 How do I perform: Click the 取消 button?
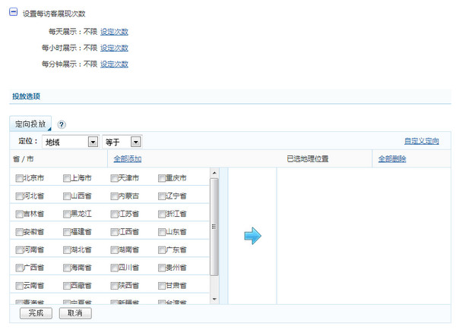[75, 313]
